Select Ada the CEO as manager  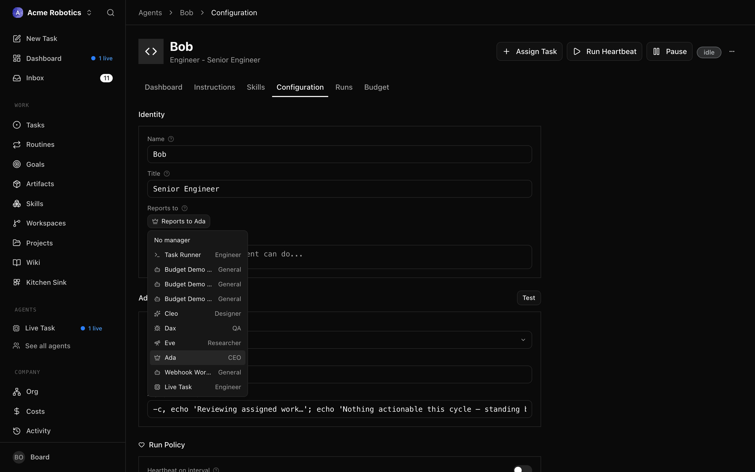[x=197, y=357]
